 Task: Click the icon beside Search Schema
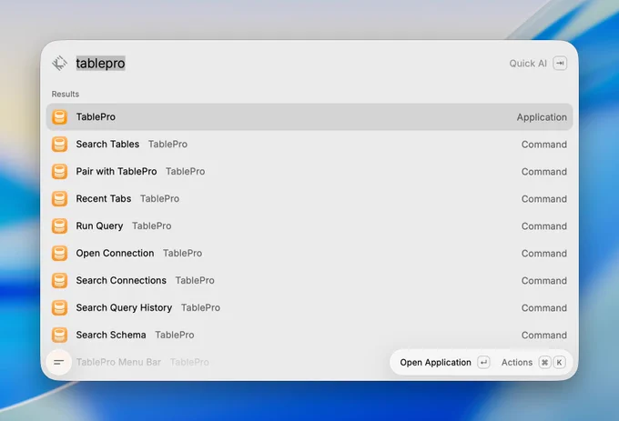point(59,335)
